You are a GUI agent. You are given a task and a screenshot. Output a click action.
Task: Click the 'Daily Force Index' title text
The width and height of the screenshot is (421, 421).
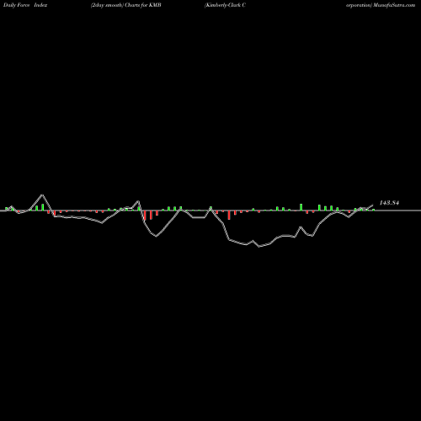coord(25,5)
